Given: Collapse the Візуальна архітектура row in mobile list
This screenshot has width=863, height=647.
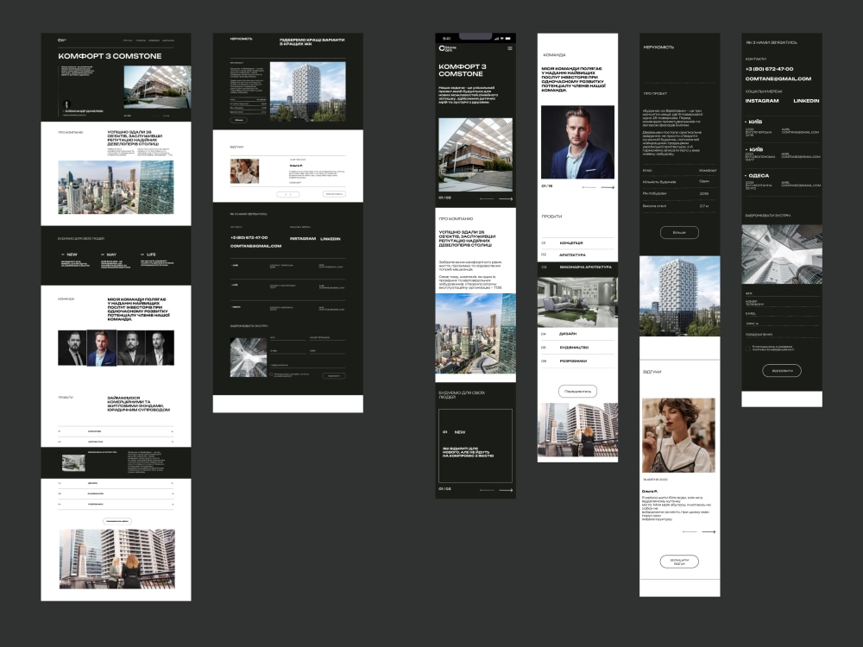Looking at the screenshot, I should pos(577,267).
